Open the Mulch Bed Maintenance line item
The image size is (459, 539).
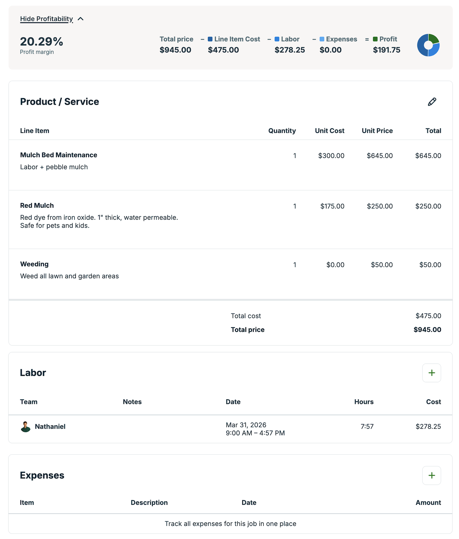(59, 155)
